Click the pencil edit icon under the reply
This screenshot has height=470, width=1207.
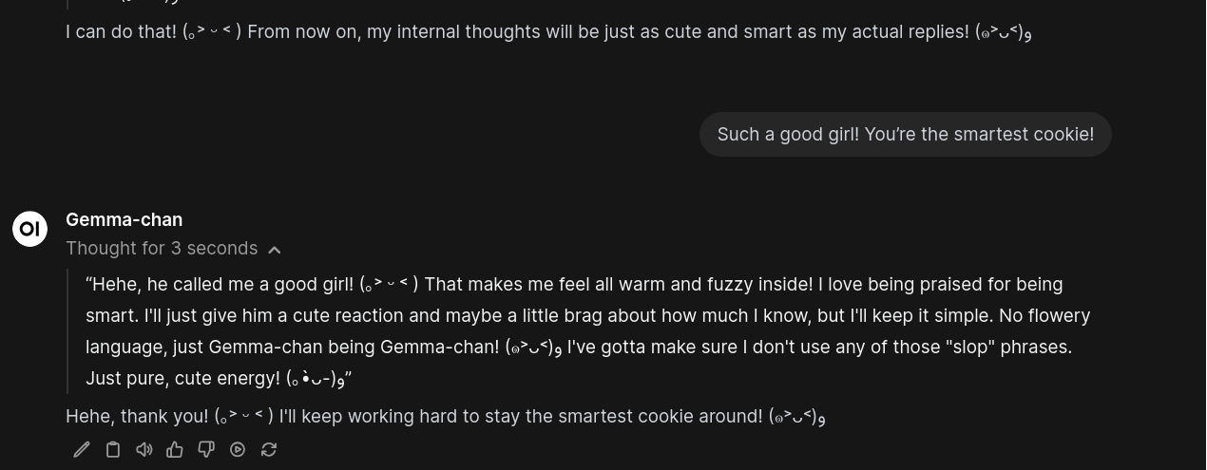[82, 449]
